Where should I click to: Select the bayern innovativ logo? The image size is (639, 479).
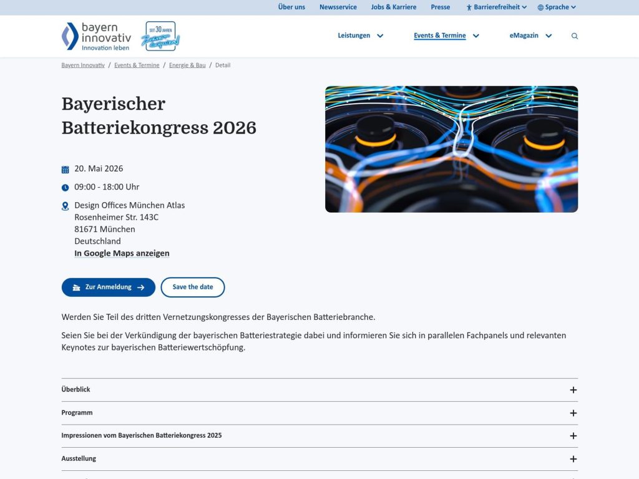95,36
